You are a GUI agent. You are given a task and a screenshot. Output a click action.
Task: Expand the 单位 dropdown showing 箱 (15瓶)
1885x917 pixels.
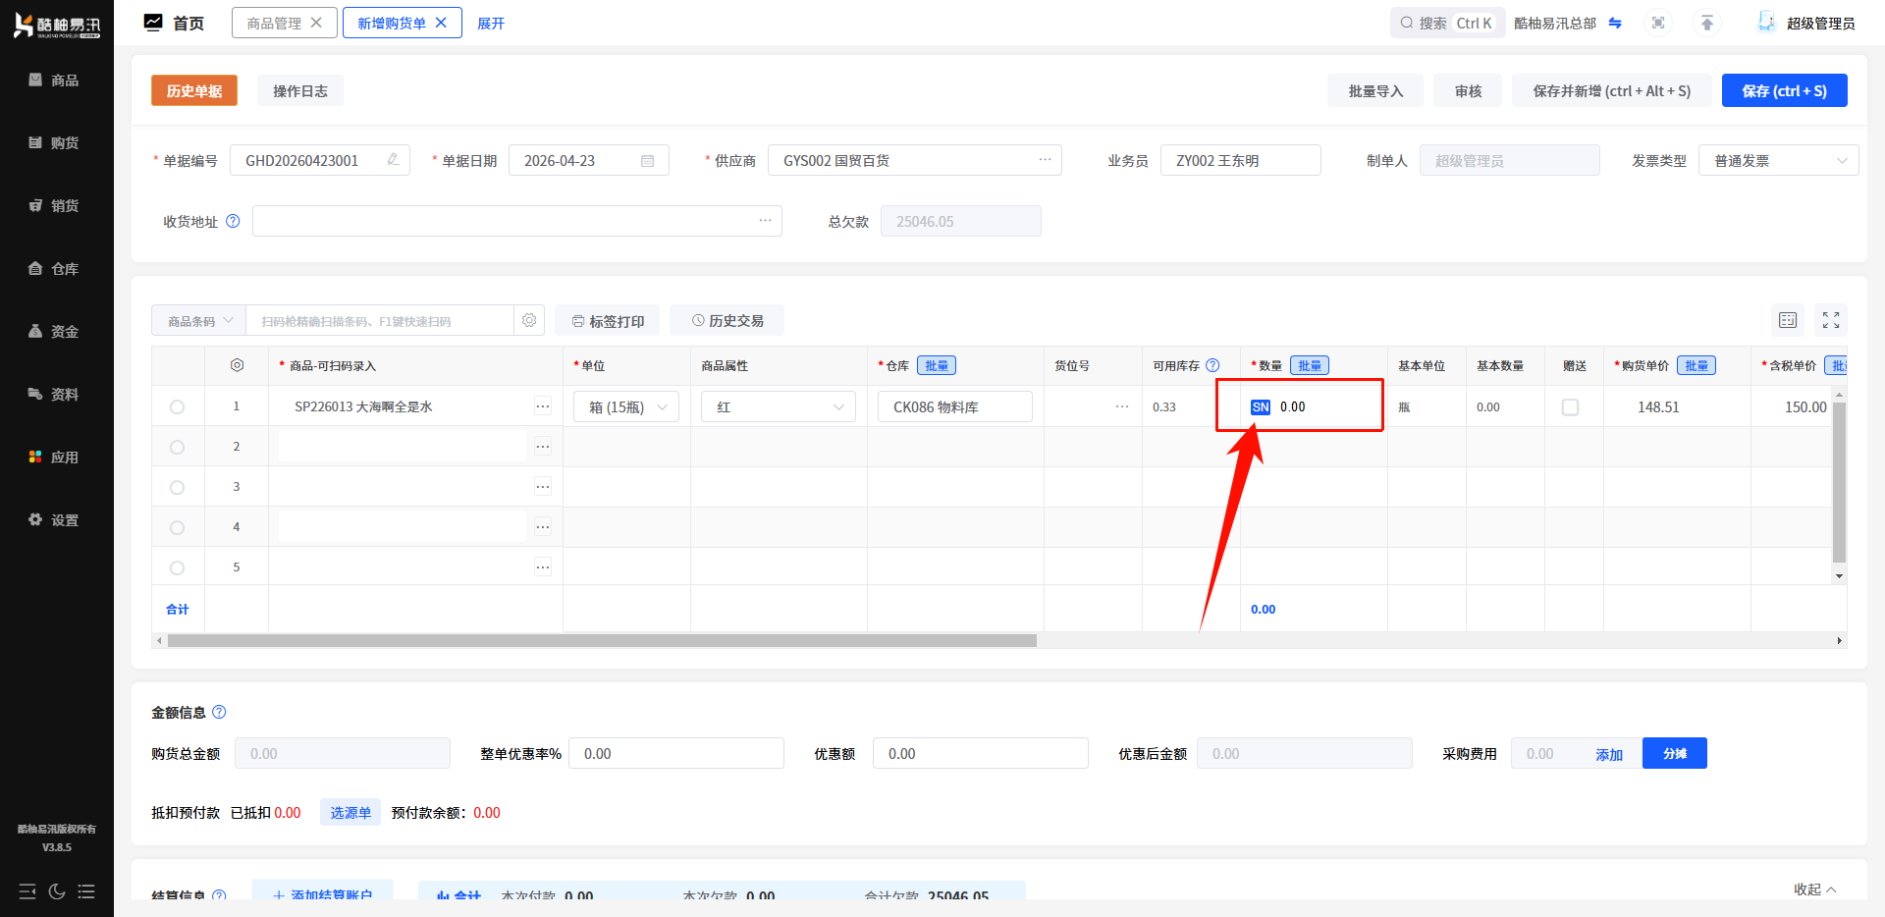pyautogui.click(x=626, y=407)
